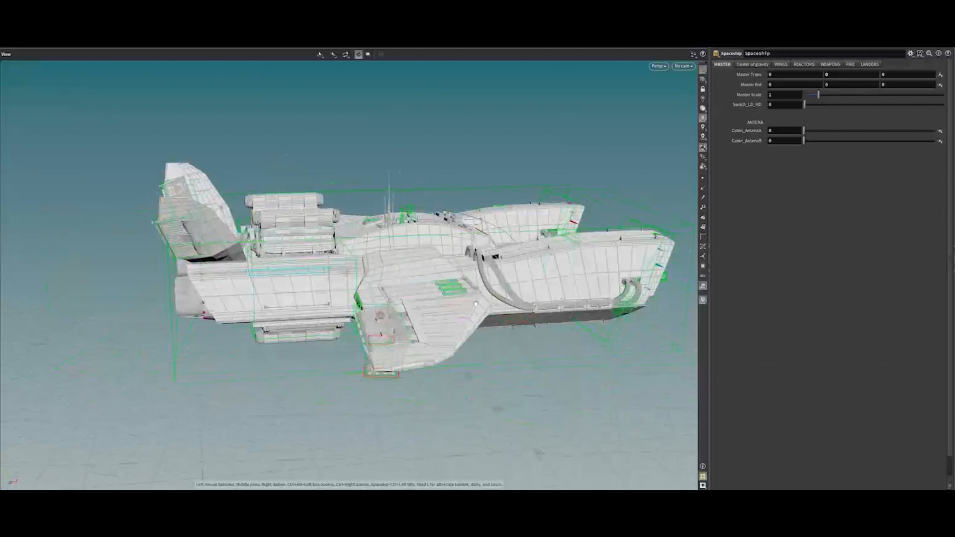Expand the first select tool dropdown in viewport toolbar

[321, 54]
